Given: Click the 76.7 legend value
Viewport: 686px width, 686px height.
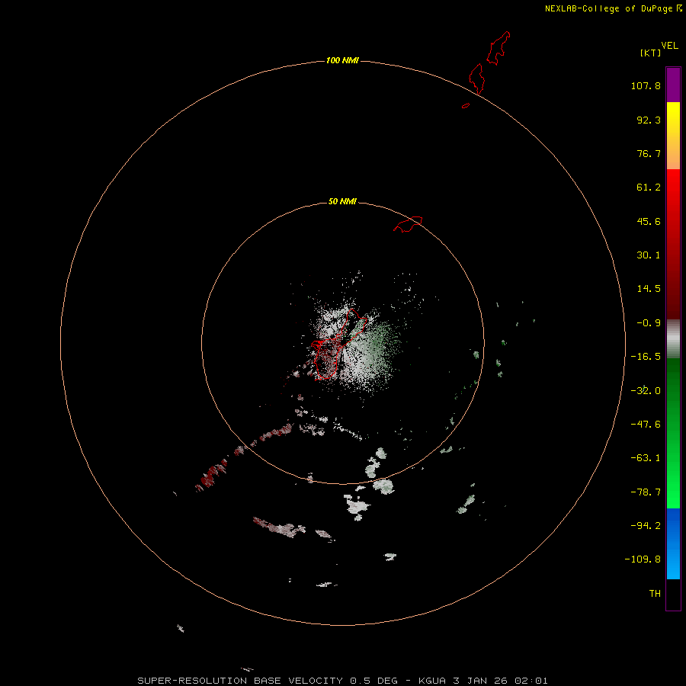Looking at the screenshot, I should (649, 153).
